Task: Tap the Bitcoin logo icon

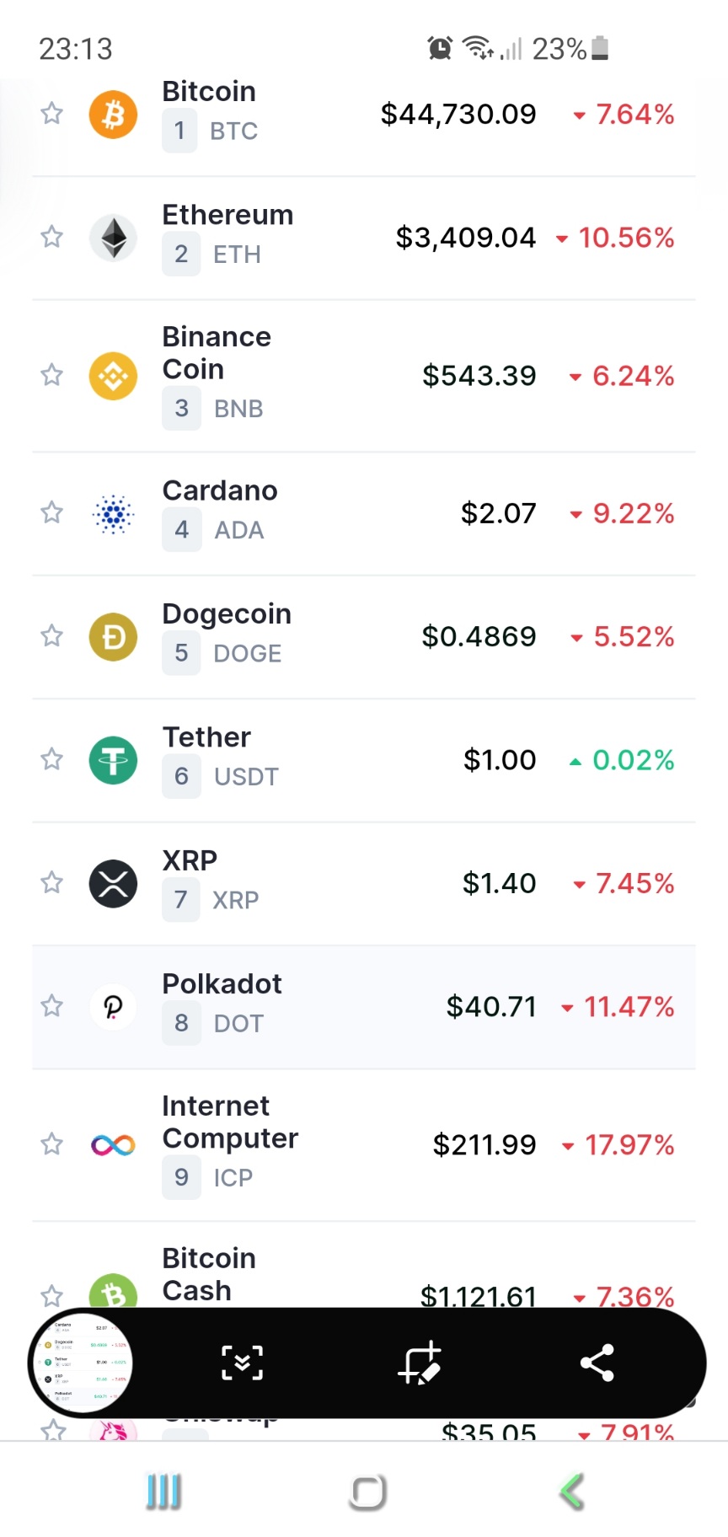Action: [113, 114]
